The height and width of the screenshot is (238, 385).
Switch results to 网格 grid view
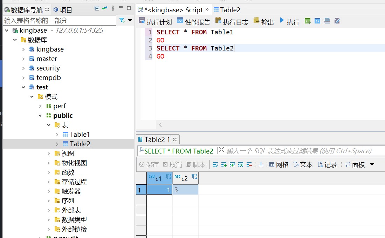(x=279, y=164)
